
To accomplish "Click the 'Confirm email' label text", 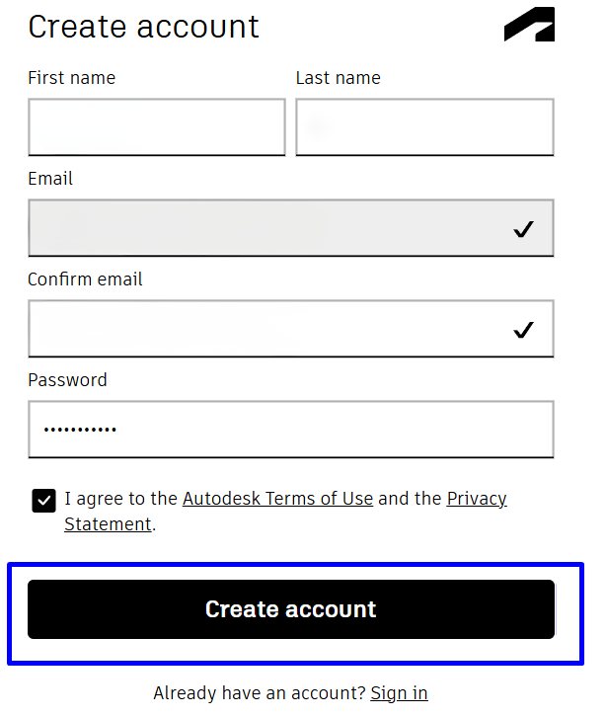I will (85, 279).
